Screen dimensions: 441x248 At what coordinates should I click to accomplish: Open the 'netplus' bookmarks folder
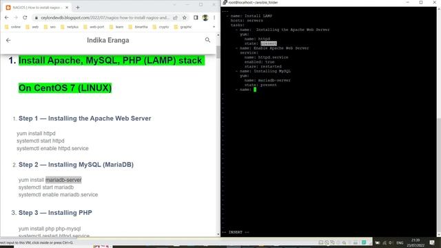(70, 27)
